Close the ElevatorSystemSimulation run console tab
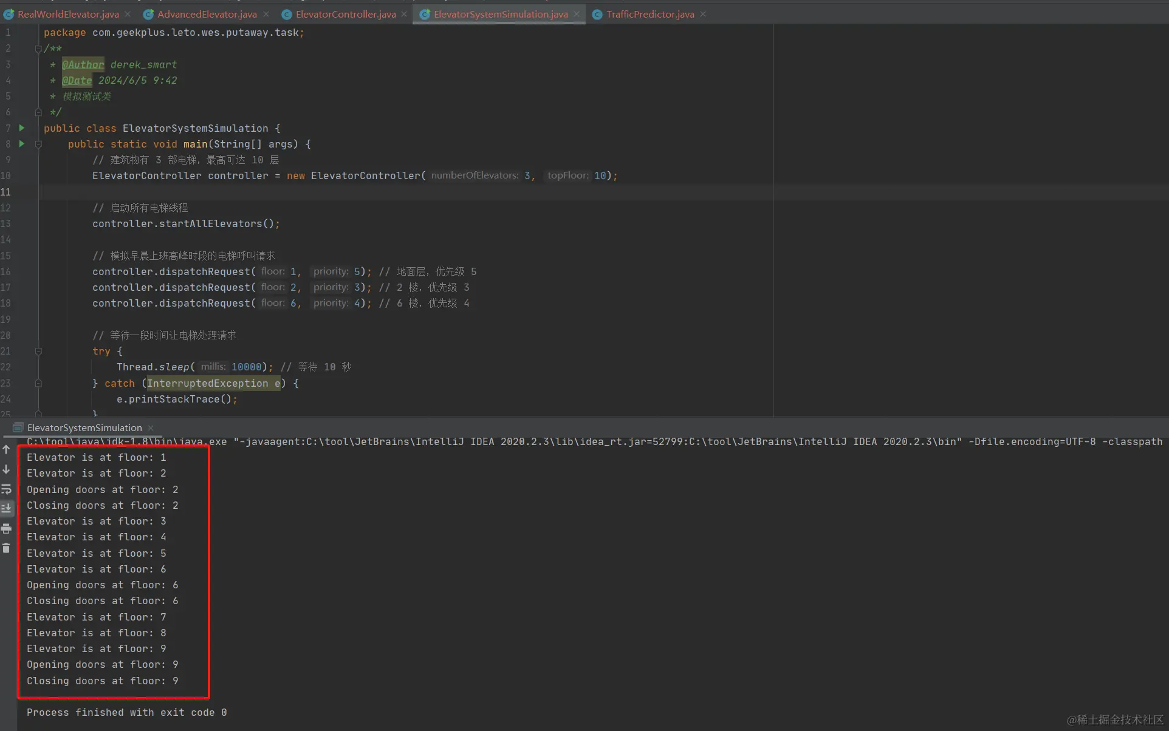1169x731 pixels. tap(151, 427)
